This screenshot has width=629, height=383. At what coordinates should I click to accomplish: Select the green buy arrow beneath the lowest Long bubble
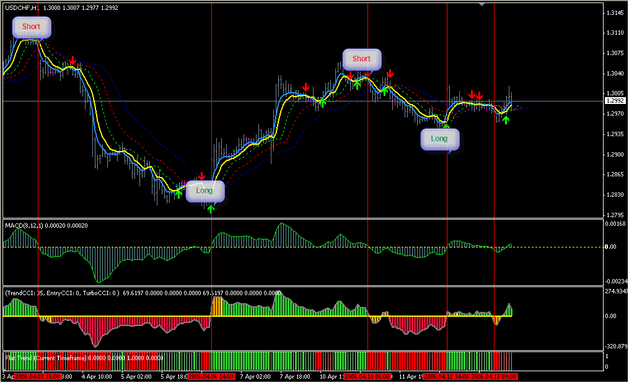211,209
